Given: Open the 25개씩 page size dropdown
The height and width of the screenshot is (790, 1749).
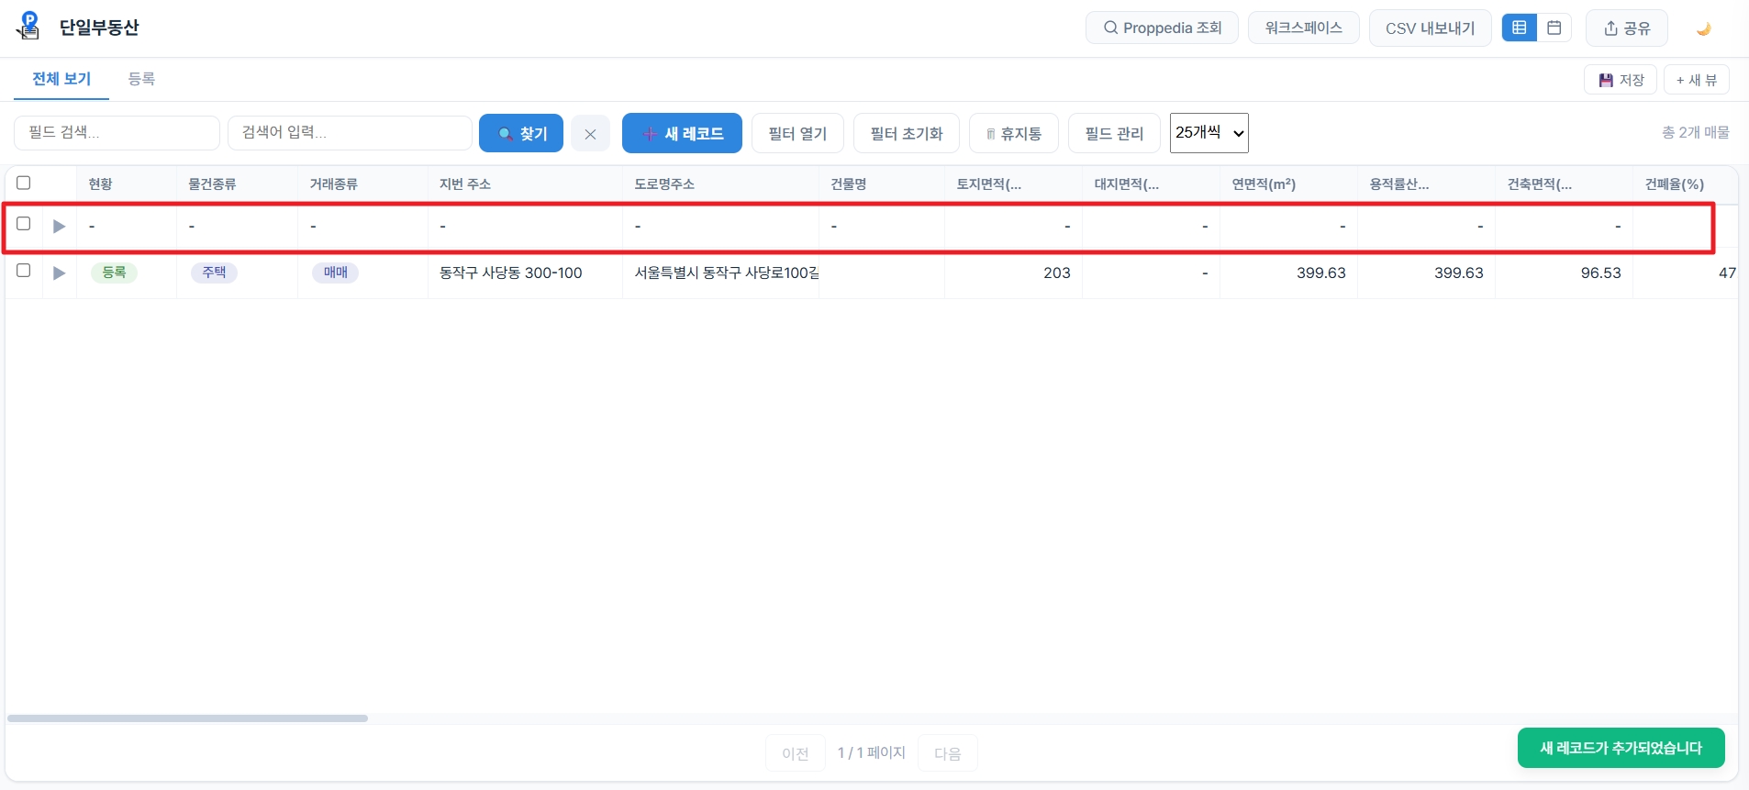Looking at the screenshot, I should (x=1209, y=133).
